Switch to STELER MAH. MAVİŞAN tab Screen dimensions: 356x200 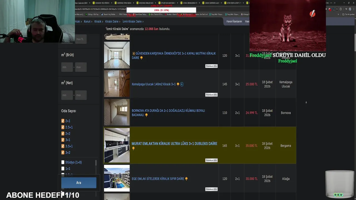click(168, 3)
